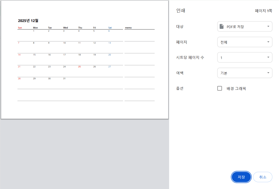
Task: Expand the 여백 margin dropdown
Action: tap(245, 73)
